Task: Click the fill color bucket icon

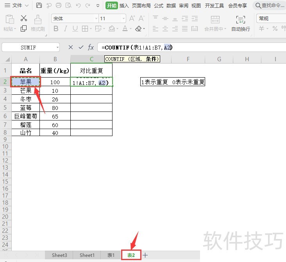Action: (x=112, y=28)
